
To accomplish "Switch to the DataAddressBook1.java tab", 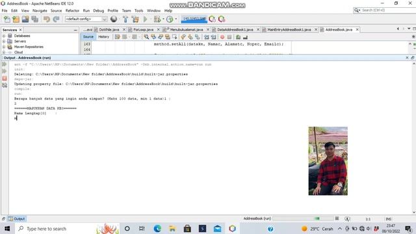I will (235, 30).
